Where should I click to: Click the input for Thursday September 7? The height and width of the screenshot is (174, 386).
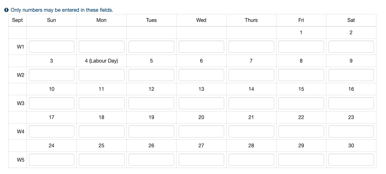coord(251,75)
